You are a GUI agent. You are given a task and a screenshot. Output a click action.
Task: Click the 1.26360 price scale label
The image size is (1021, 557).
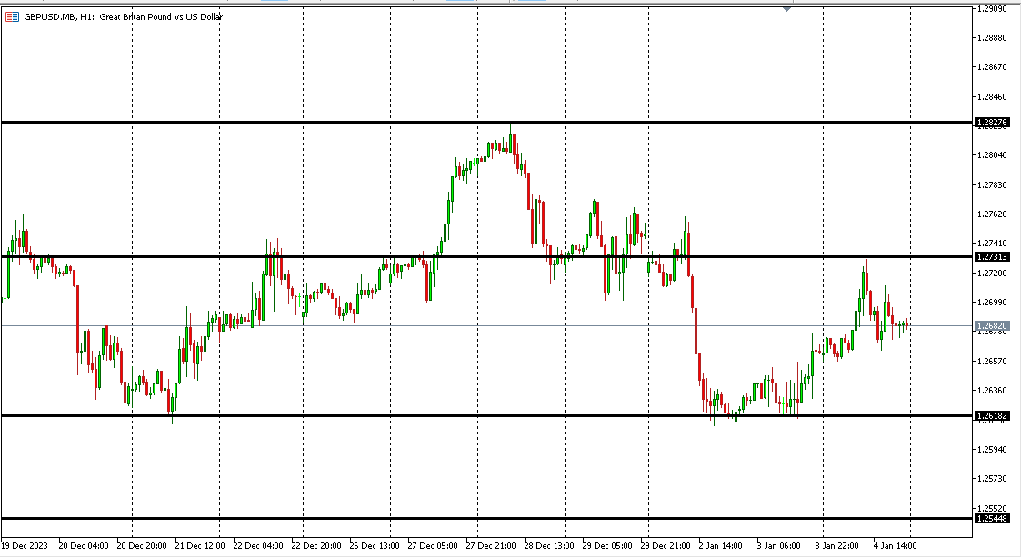(x=992, y=391)
